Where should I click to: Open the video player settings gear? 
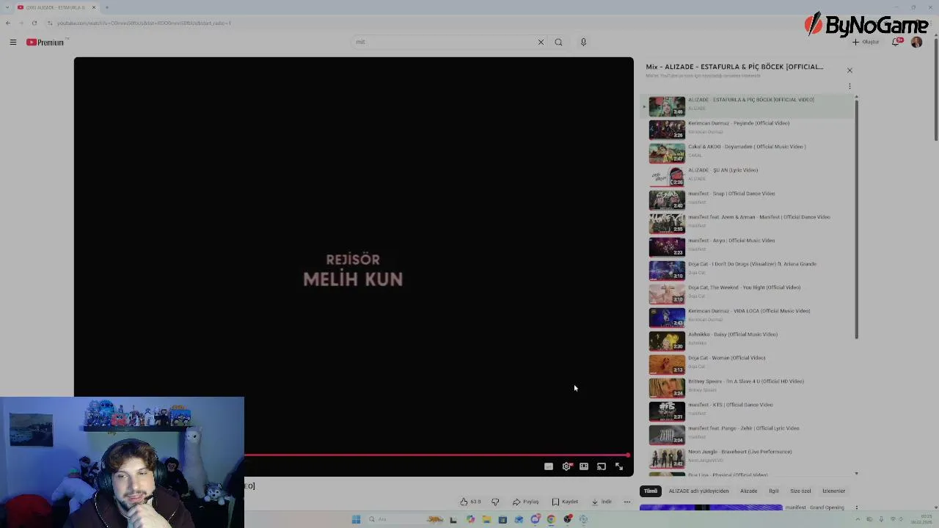[566, 466]
